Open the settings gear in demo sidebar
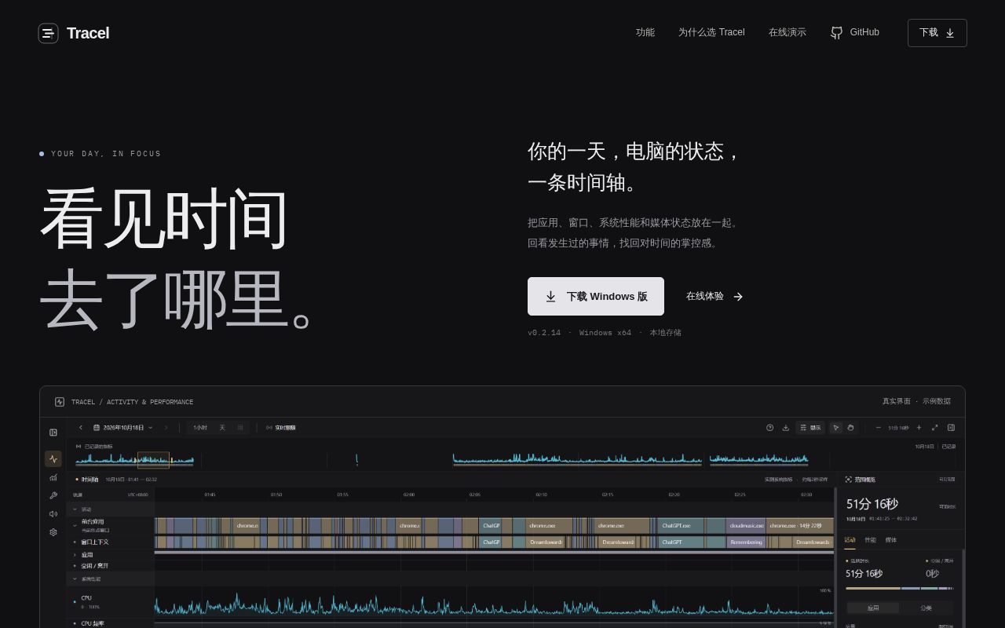Screen dimensions: 1005x628 click(53, 532)
